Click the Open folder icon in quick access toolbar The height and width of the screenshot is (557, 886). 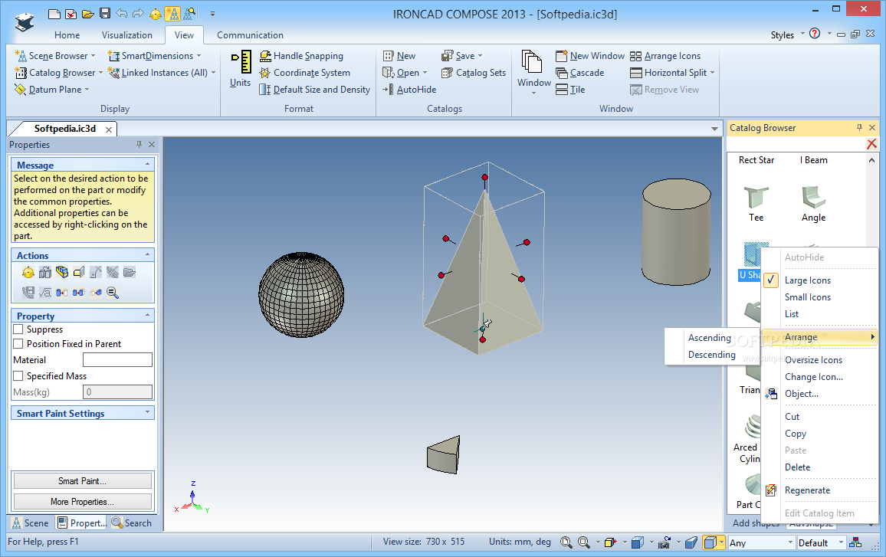[87, 14]
